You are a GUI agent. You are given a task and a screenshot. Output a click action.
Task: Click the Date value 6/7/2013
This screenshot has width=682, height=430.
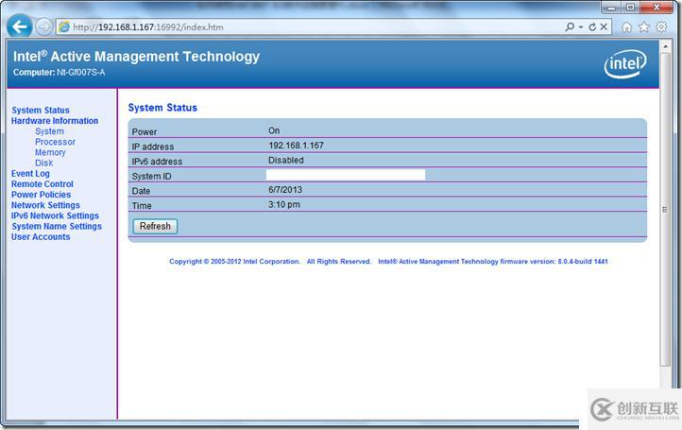point(285,190)
